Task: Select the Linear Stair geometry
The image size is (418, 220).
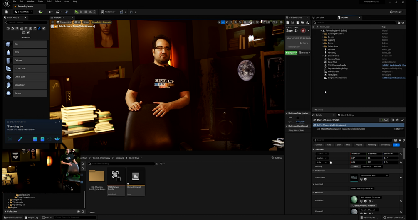Action: point(26,77)
